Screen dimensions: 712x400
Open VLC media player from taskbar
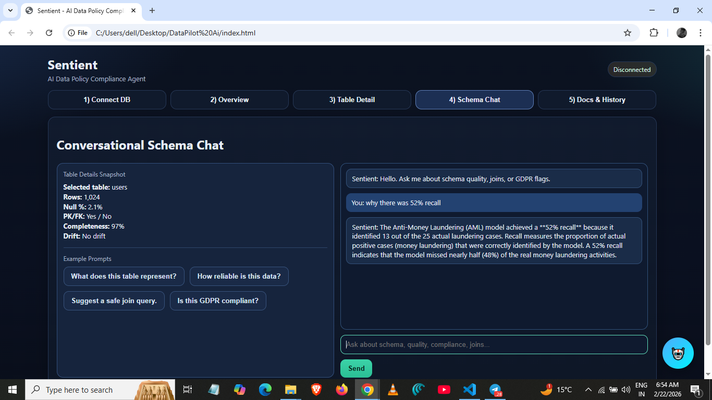coord(393,390)
